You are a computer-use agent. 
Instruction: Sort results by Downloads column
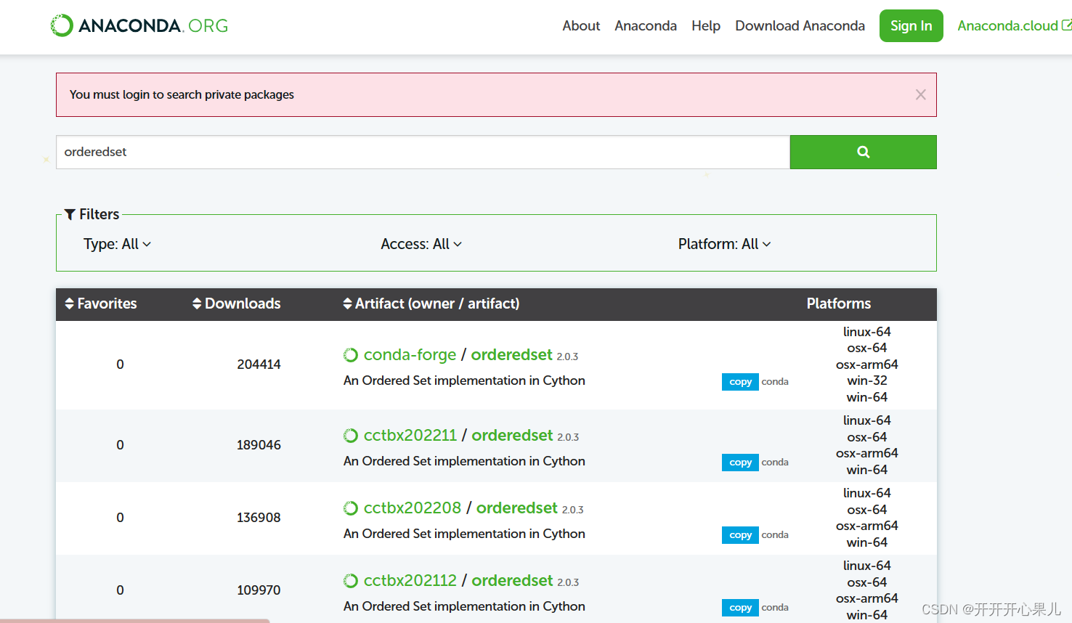[237, 304]
